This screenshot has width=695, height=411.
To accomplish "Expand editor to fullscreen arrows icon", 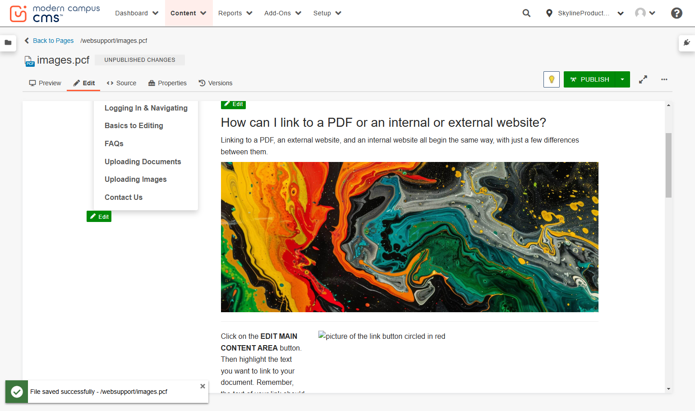I will click(x=643, y=79).
